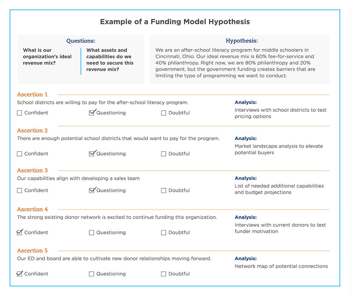Uncheck Questioning under Ascertion 1
351x296 pixels.
92,113
